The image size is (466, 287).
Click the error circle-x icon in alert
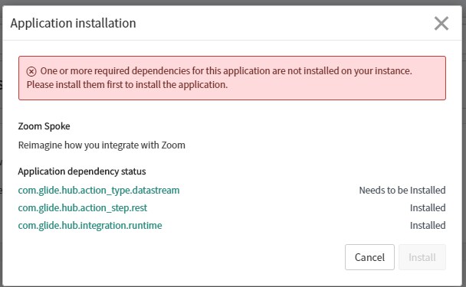[x=31, y=71]
